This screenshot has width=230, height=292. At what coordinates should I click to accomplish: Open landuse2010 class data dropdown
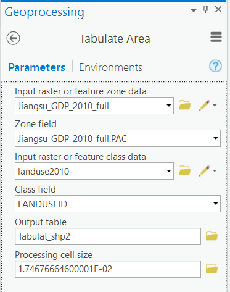pos(169,171)
